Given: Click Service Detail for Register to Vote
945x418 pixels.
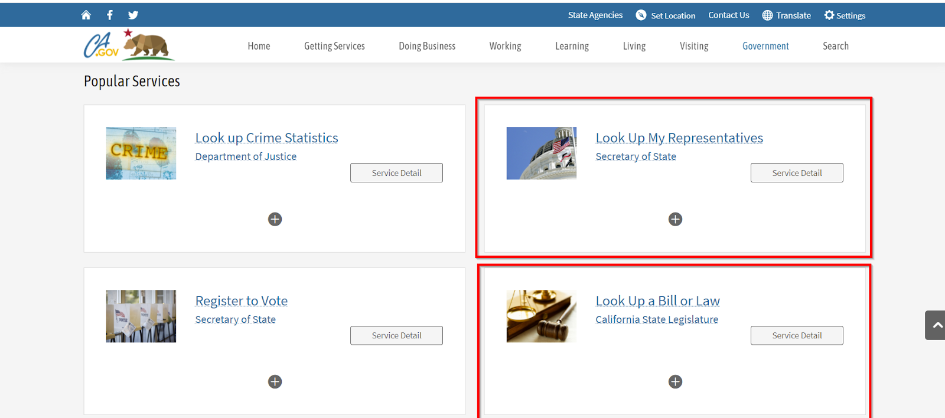Looking at the screenshot, I should click(x=396, y=335).
